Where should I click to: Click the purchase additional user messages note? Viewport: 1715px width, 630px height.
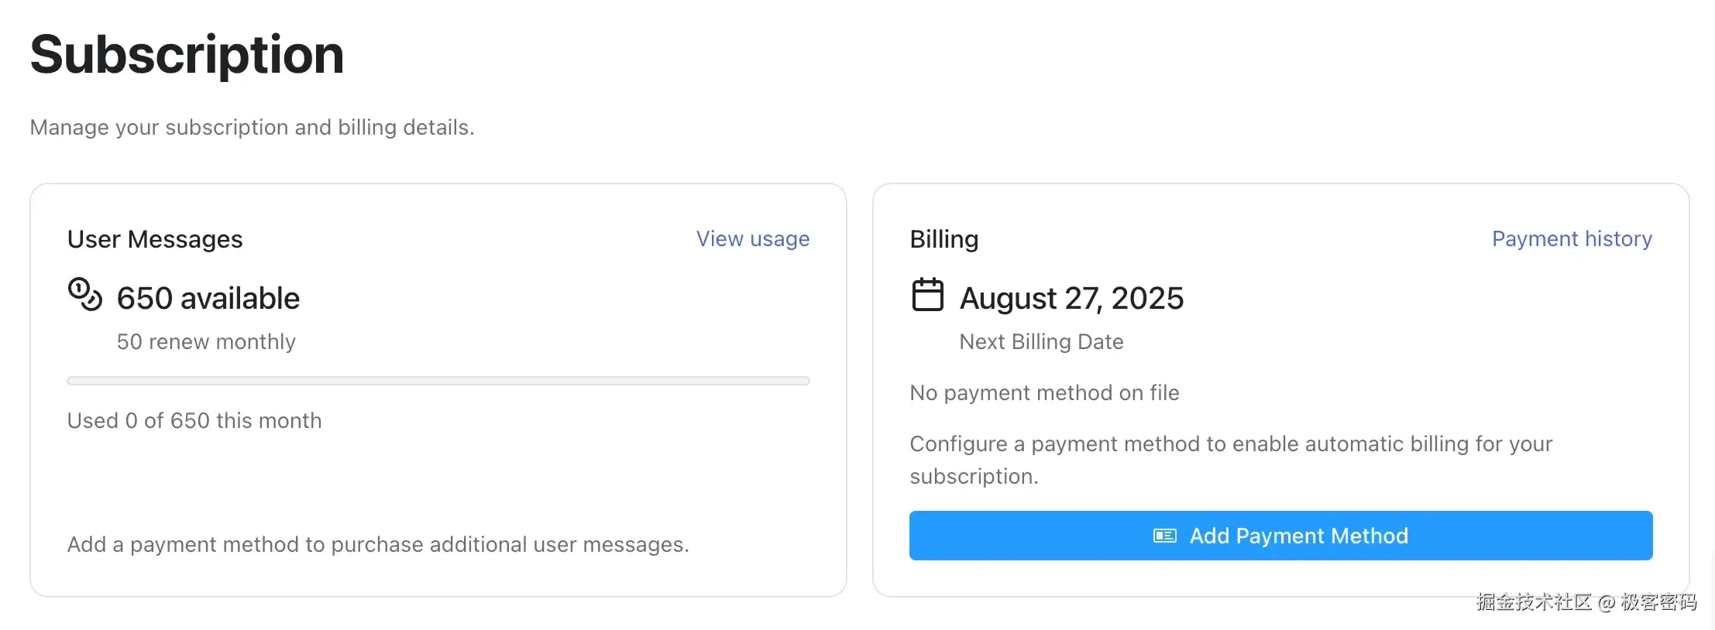click(378, 545)
